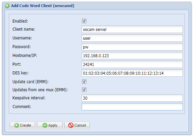Edit the Hostname/IP field showing 192.168.0.123

(132, 56)
